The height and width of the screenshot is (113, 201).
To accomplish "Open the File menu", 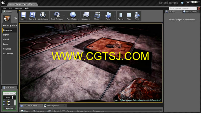I will [4, 8].
